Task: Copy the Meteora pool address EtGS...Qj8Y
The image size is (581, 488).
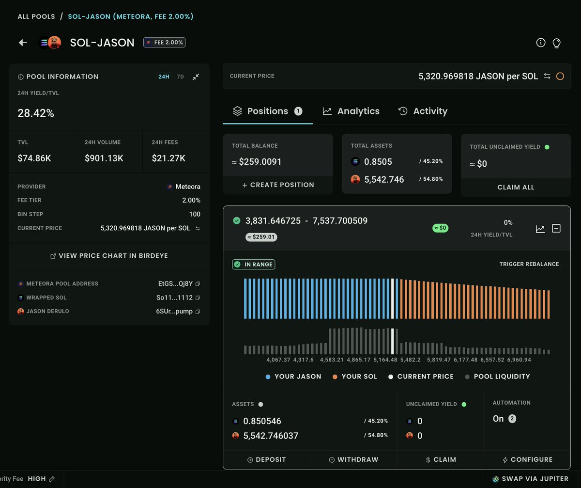Action: (198, 284)
